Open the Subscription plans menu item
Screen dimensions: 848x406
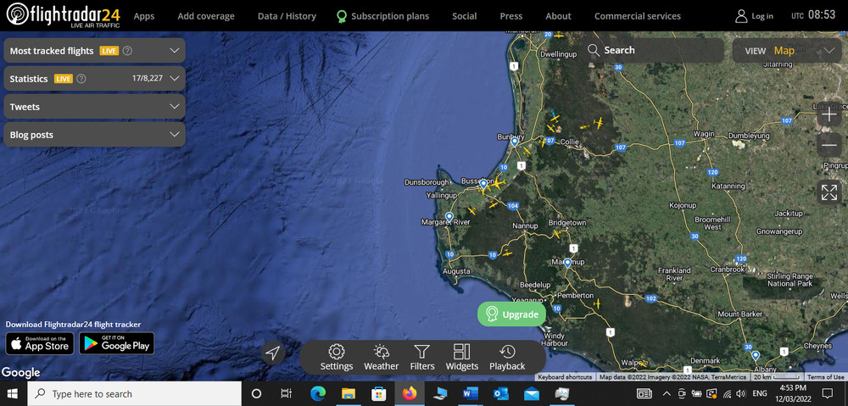pos(382,16)
